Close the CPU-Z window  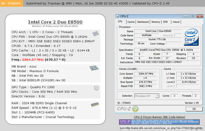[x=200, y=16]
